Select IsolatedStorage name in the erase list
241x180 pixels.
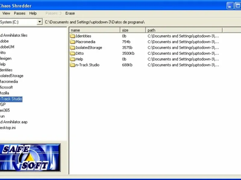(89, 48)
